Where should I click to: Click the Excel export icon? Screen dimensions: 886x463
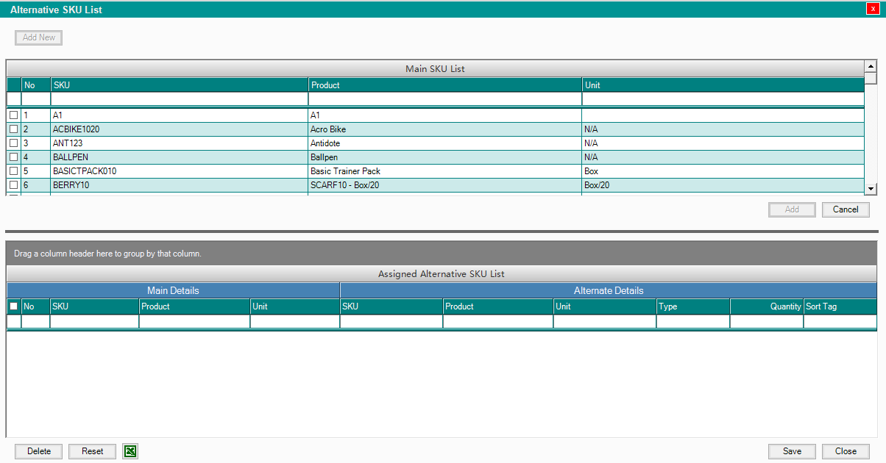[130, 451]
